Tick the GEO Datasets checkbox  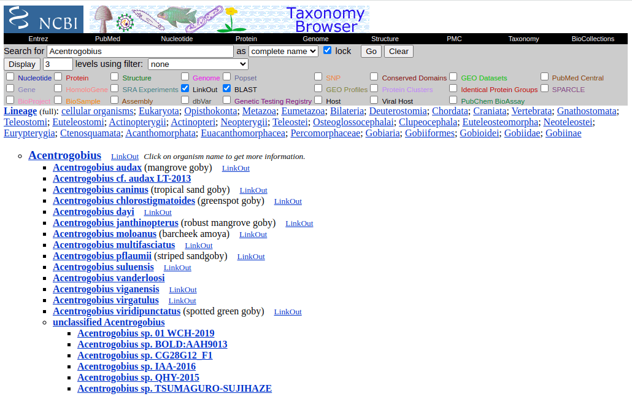[453, 77]
